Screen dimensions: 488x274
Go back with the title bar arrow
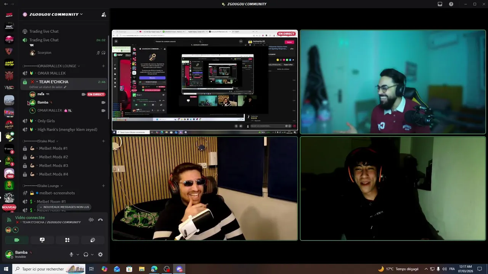coord(6,4)
